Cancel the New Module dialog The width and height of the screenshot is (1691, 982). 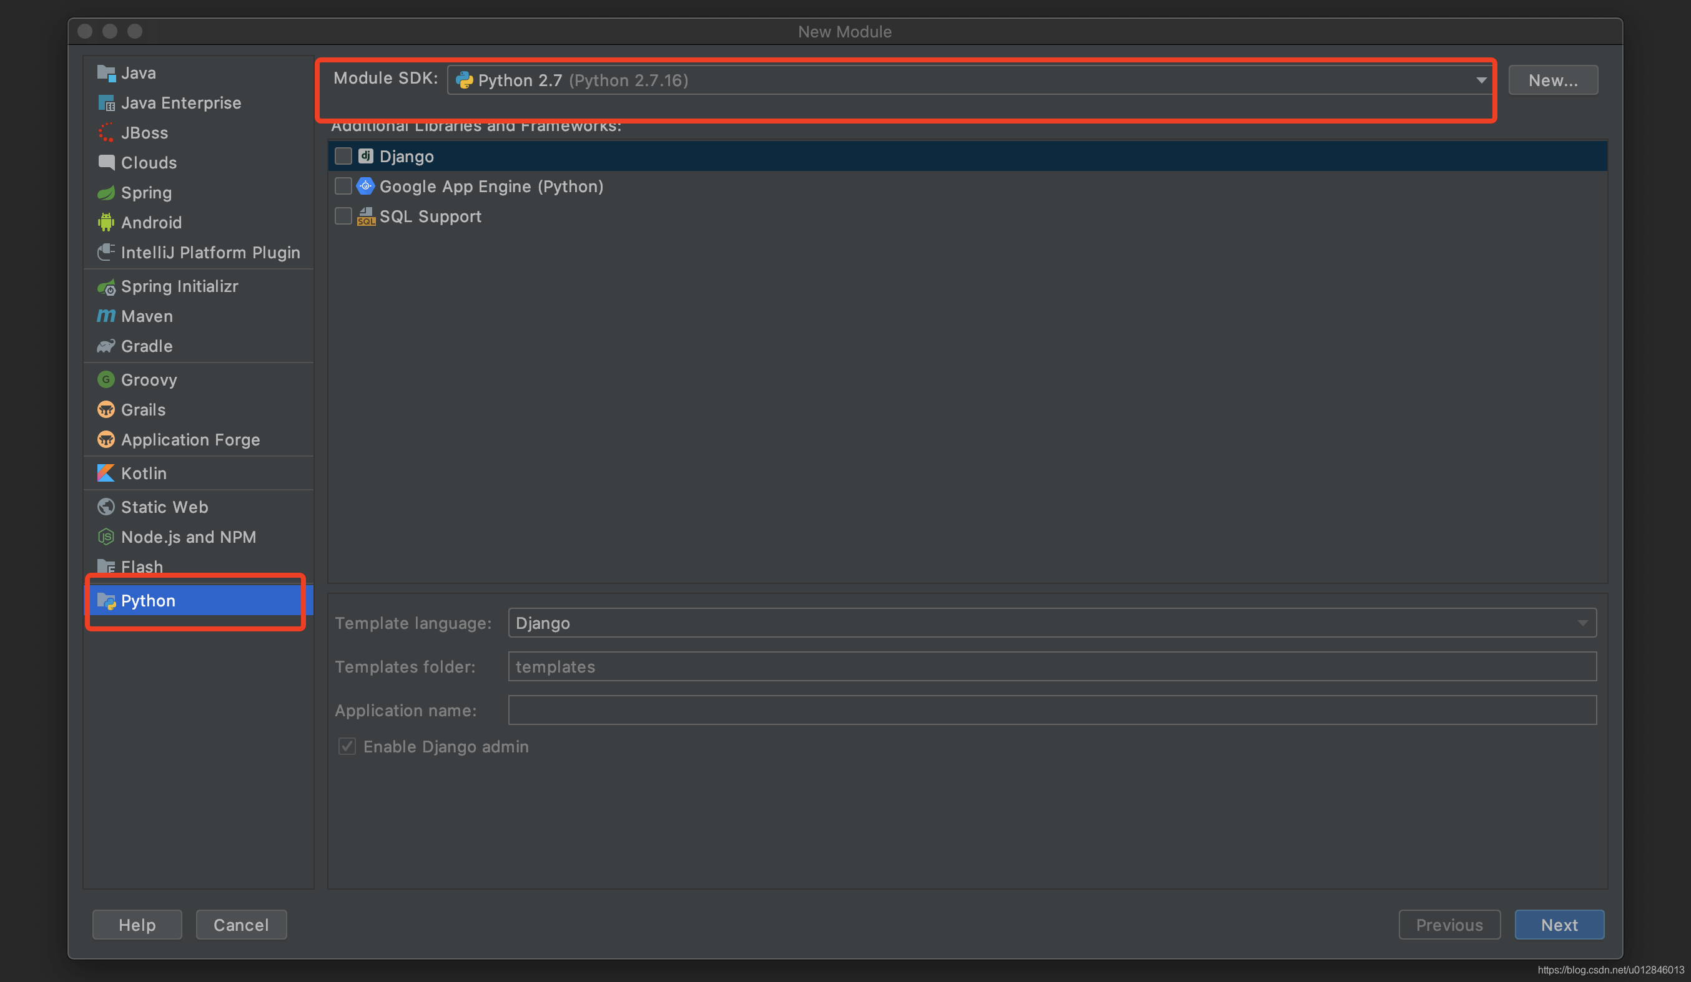pyautogui.click(x=241, y=925)
